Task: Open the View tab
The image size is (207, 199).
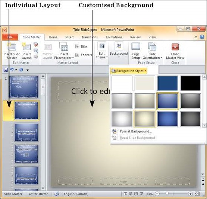Action: pos(152,37)
